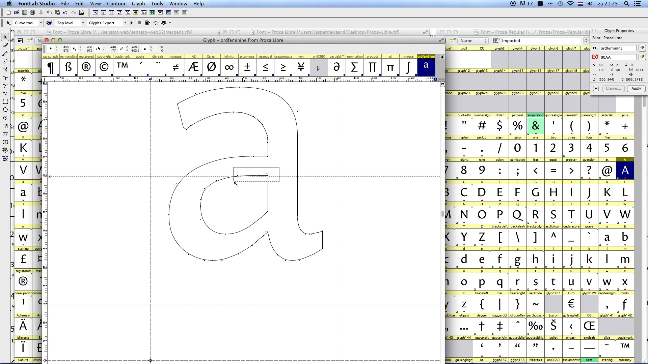The height and width of the screenshot is (364, 648).
Task: Select the Knife tool
Action: 5,53
